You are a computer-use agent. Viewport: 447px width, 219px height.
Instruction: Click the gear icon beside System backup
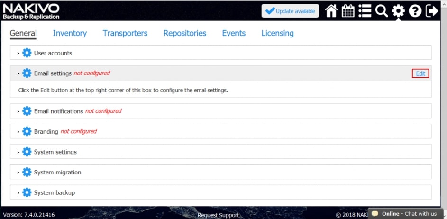(27, 192)
